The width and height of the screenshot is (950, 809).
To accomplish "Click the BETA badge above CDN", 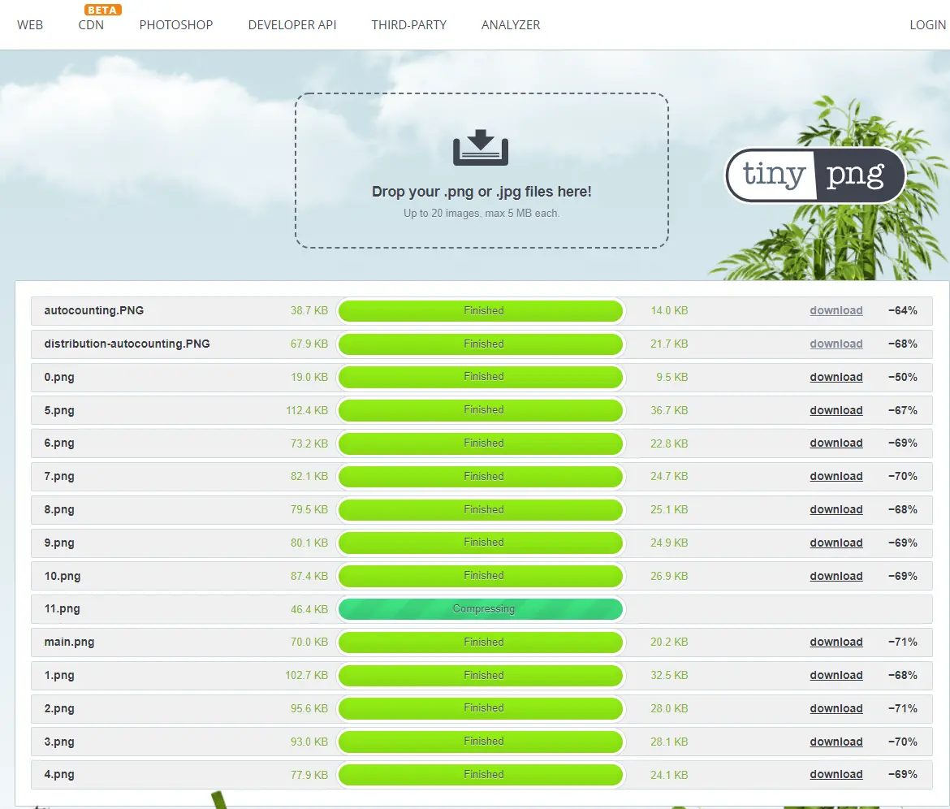I will click(102, 10).
